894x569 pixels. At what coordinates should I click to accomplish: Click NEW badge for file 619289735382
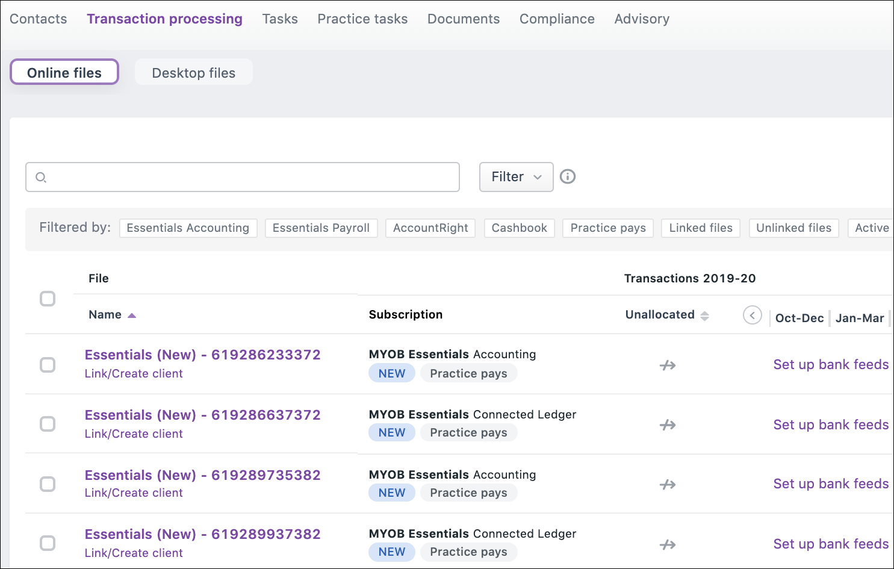click(x=392, y=493)
